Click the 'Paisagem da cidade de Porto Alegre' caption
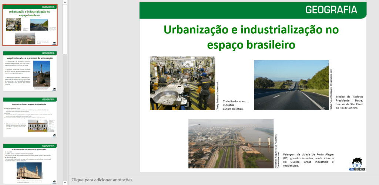Viewport: 379px width, 185px height. click(x=308, y=160)
